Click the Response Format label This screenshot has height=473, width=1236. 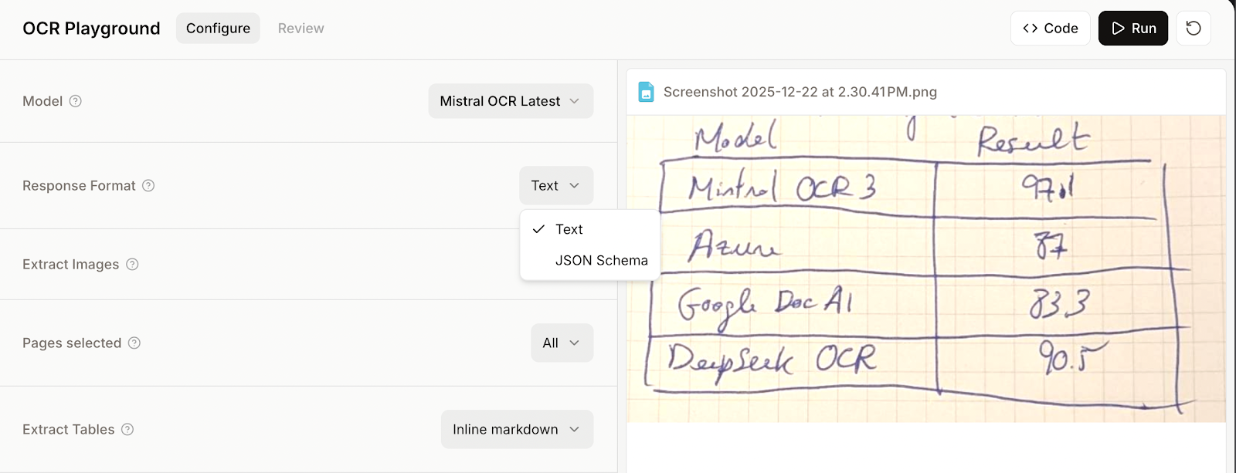tap(79, 185)
